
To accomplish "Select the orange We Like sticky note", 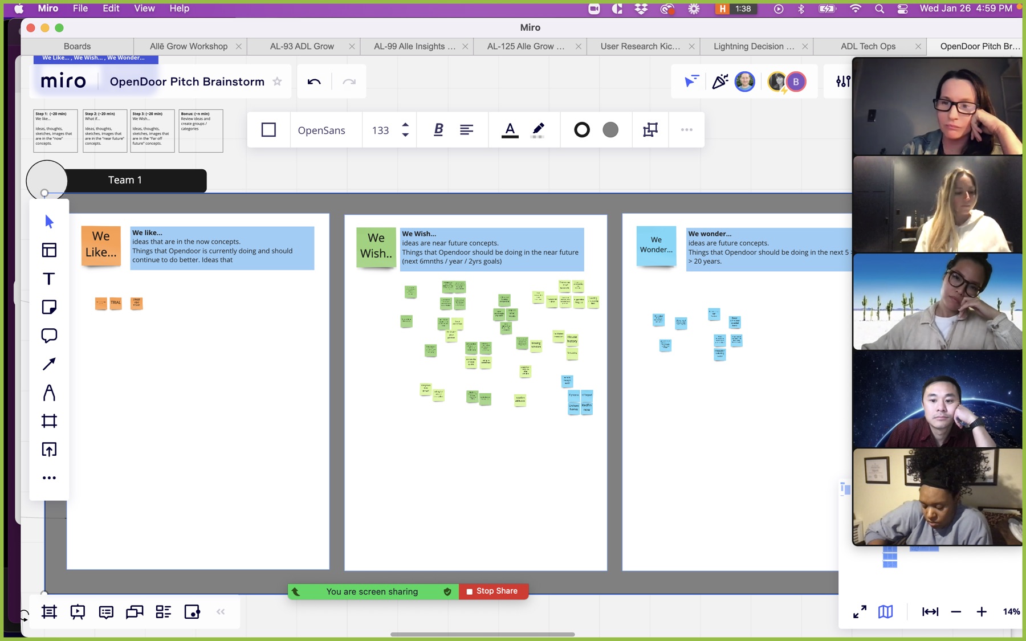I will coord(101,246).
